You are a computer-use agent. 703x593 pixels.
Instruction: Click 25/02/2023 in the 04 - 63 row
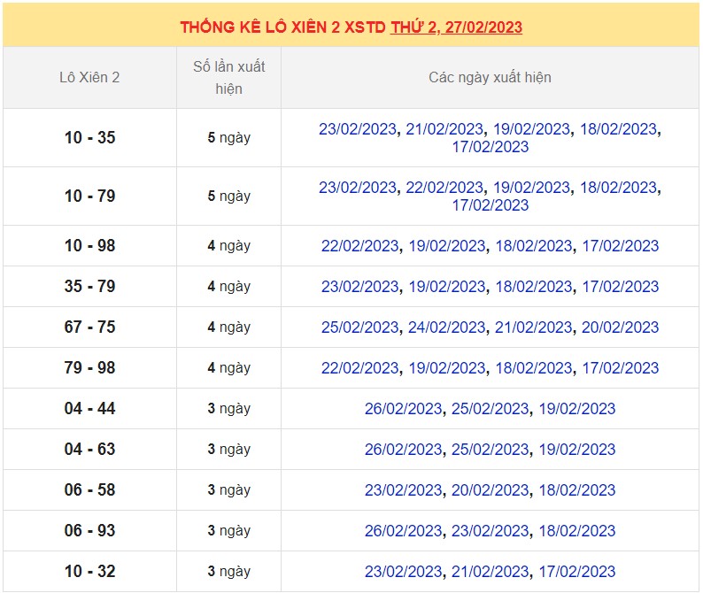pos(490,450)
